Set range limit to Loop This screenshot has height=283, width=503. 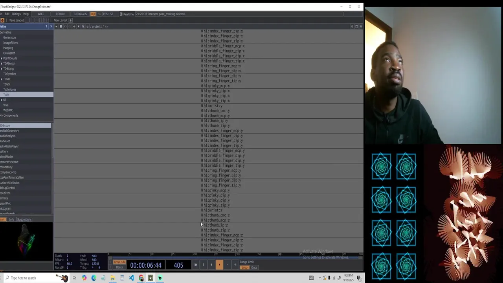point(244,268)
